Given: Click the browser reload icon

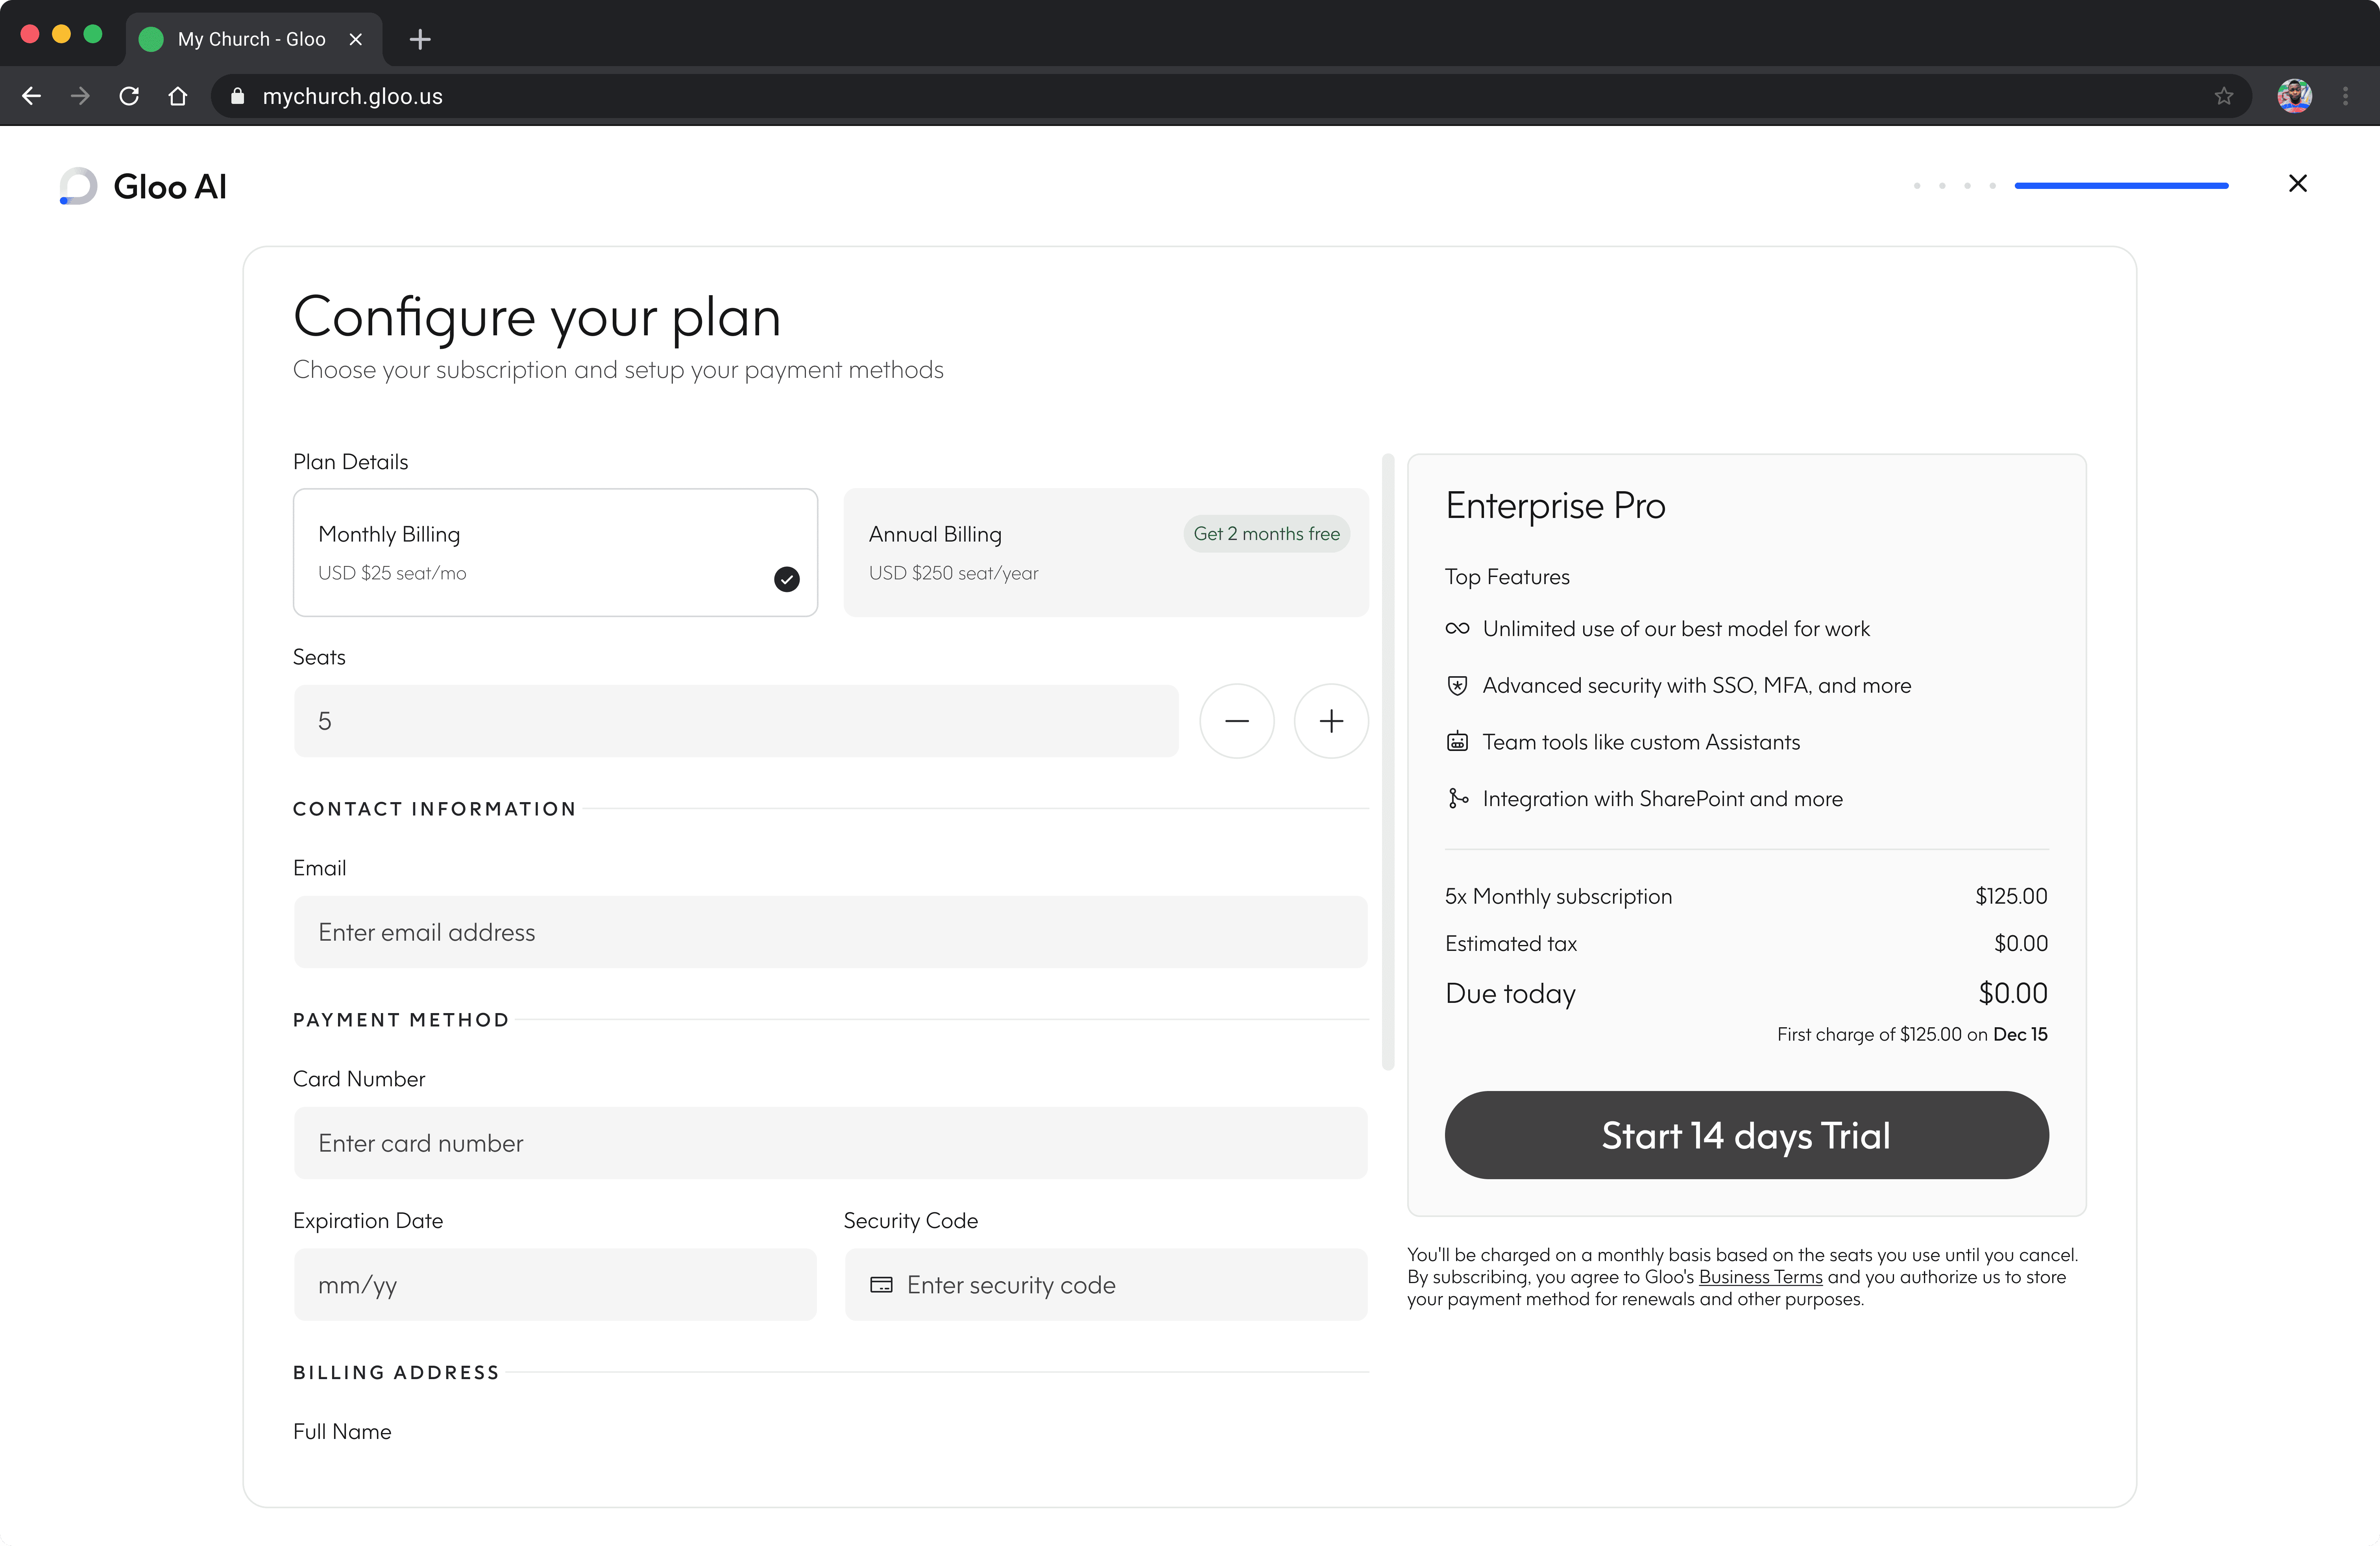Looking at the screenshot, I should (x=129, y=96).
